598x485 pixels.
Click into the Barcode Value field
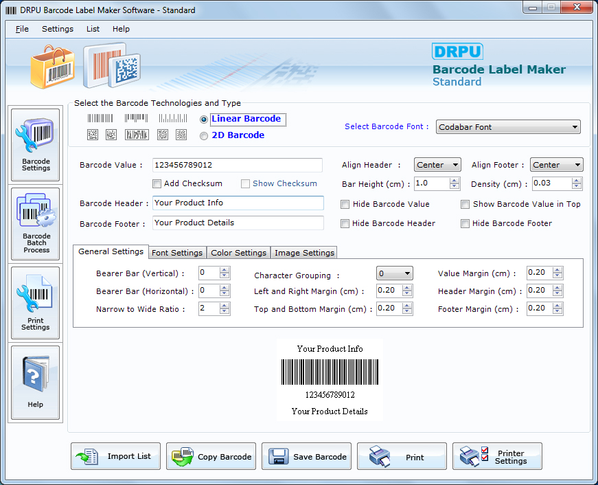click(238, 165)
